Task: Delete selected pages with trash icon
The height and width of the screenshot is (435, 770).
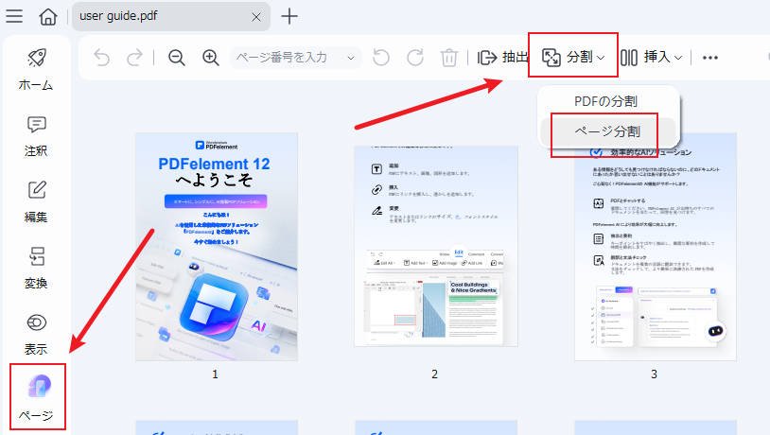Action: click(x=448, y=58)
